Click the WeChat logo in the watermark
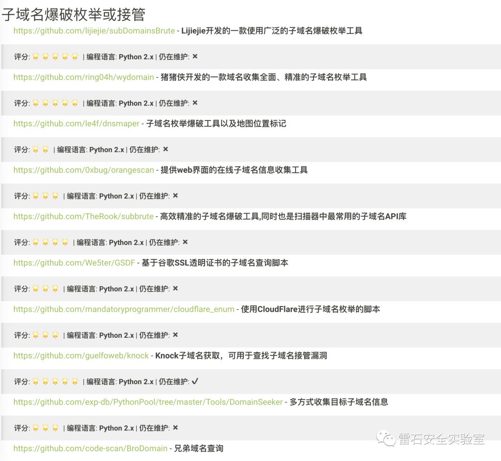 tap(385, 437)
